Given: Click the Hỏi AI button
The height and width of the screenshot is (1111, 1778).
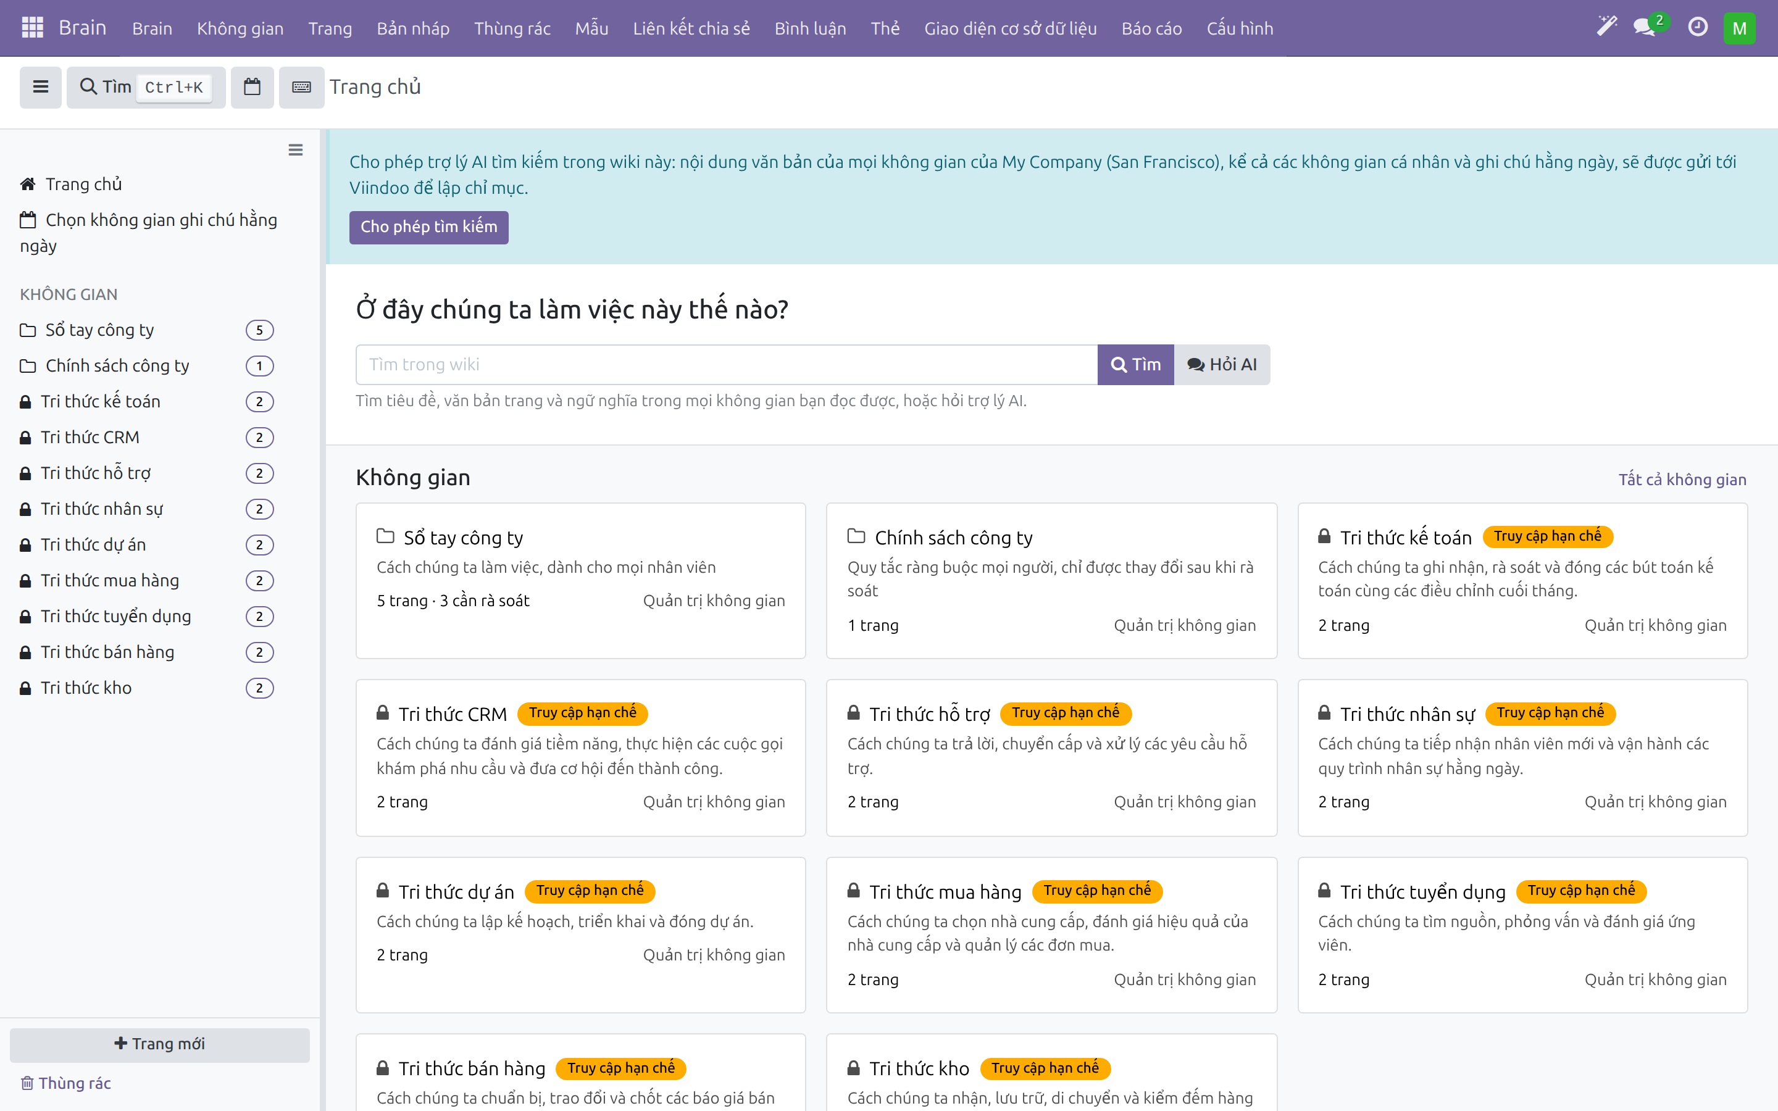Looking at the screenshot, I should (1222, 364).
